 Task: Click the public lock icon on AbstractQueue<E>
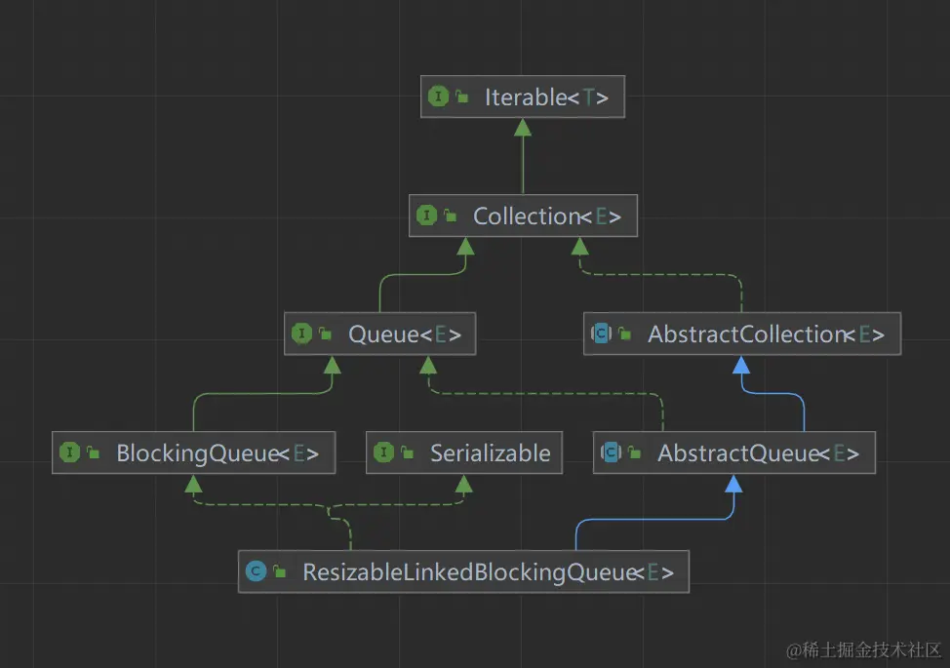pos(634,452)
